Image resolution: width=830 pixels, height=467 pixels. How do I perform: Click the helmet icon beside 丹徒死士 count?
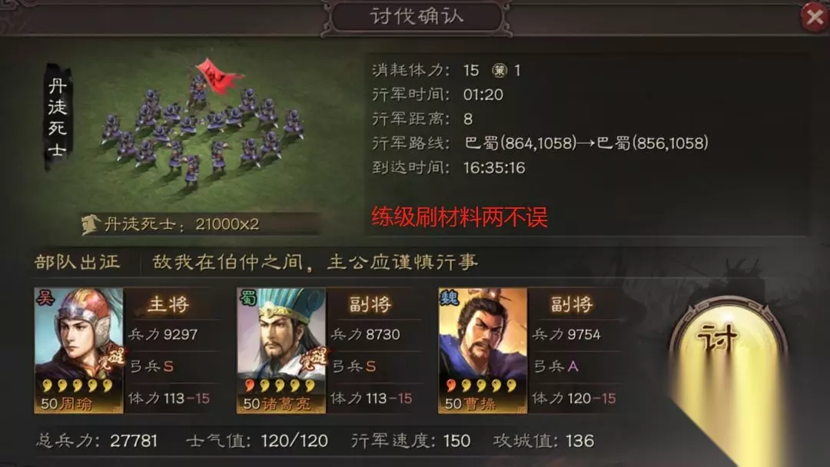91,224
